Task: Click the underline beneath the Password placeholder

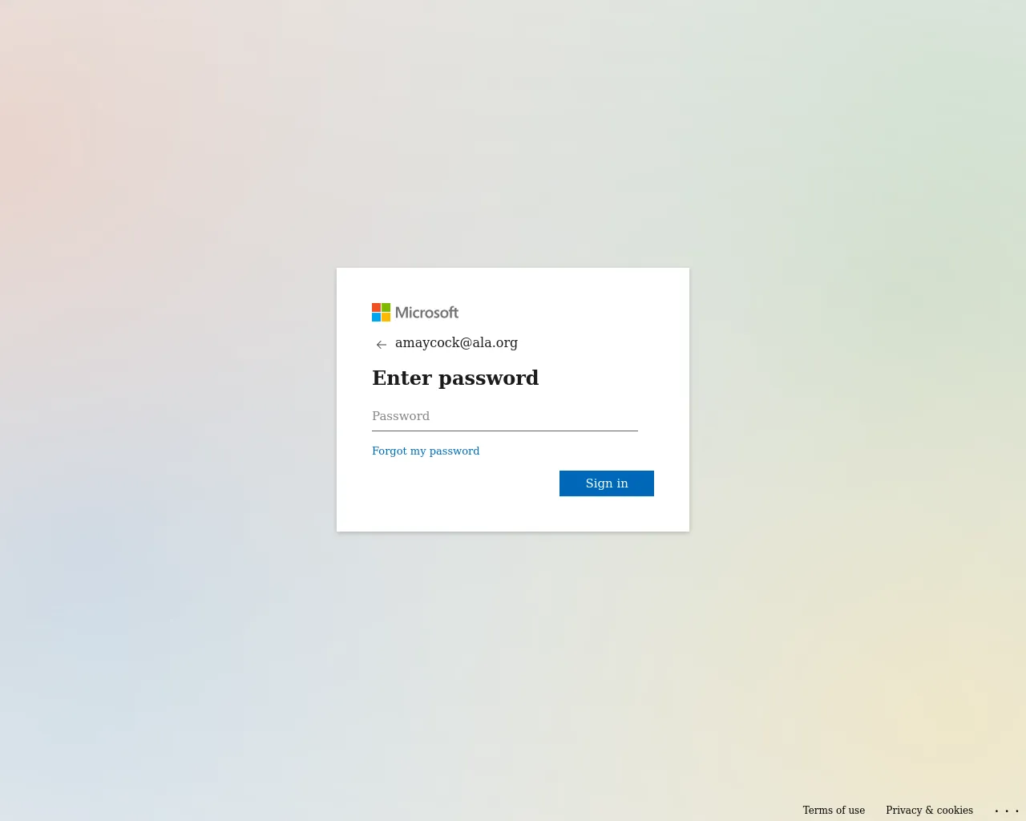Action: (505, 431)
